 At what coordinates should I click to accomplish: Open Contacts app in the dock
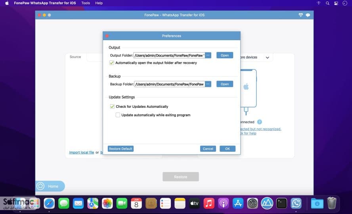coord(151,203)
